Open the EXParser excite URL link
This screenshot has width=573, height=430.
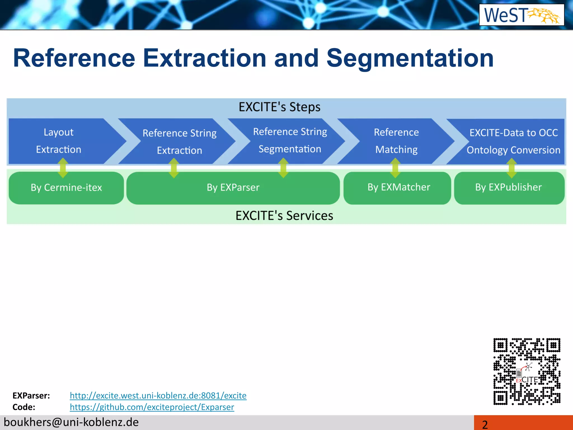pos(158,395)
